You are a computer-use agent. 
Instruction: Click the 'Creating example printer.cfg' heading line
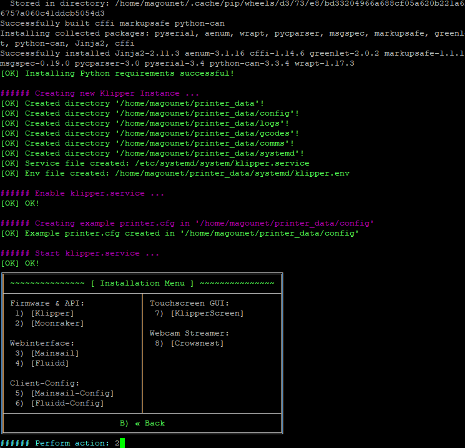pos(187,223)
